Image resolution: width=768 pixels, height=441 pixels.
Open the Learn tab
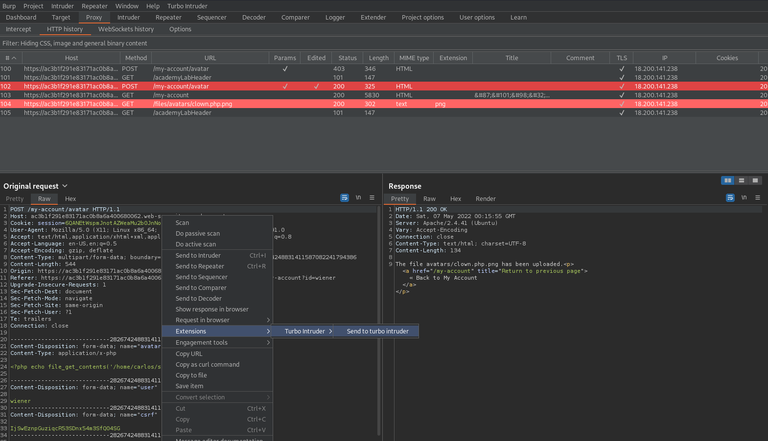click(x=518, y=18)
